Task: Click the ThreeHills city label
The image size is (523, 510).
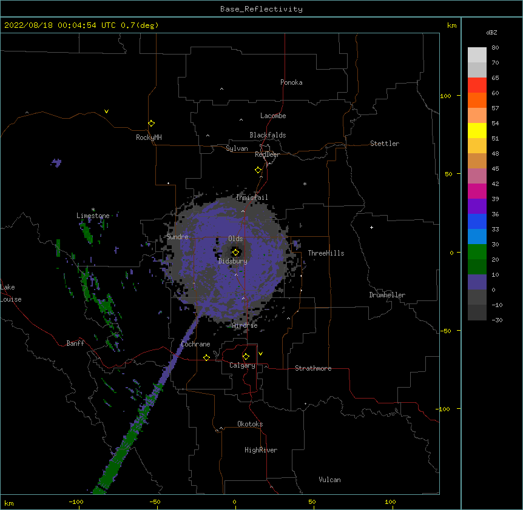Action: pyautogui.click(x=326, y=253)
